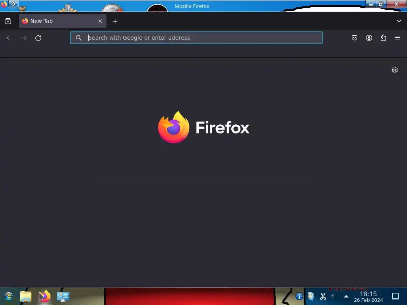The height and width of the screenshot is (305, 407).
Task: Expand the hidden tray icons arrow
Action: click(x=346, y=296)
